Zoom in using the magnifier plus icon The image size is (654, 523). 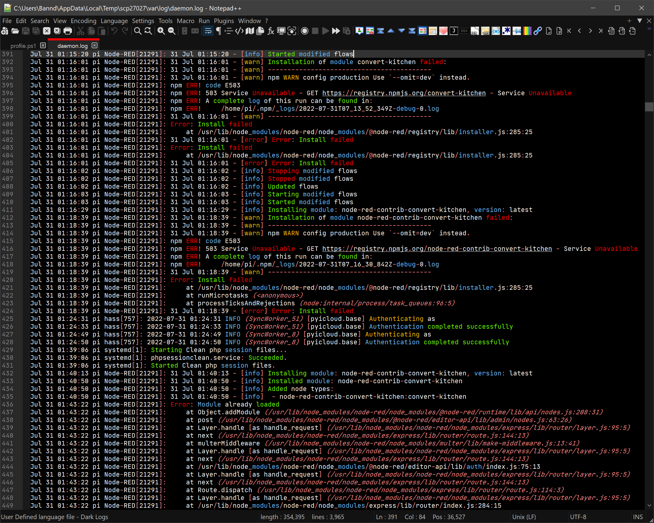[161, 31]
